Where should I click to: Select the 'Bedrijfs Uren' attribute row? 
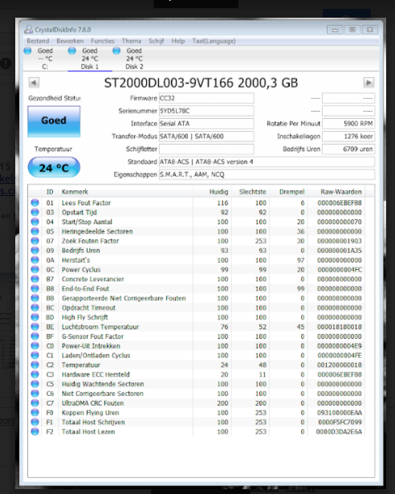197,251
